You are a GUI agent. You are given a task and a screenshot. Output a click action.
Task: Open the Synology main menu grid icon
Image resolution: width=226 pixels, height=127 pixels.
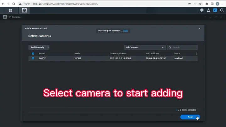tap(10, 10)
